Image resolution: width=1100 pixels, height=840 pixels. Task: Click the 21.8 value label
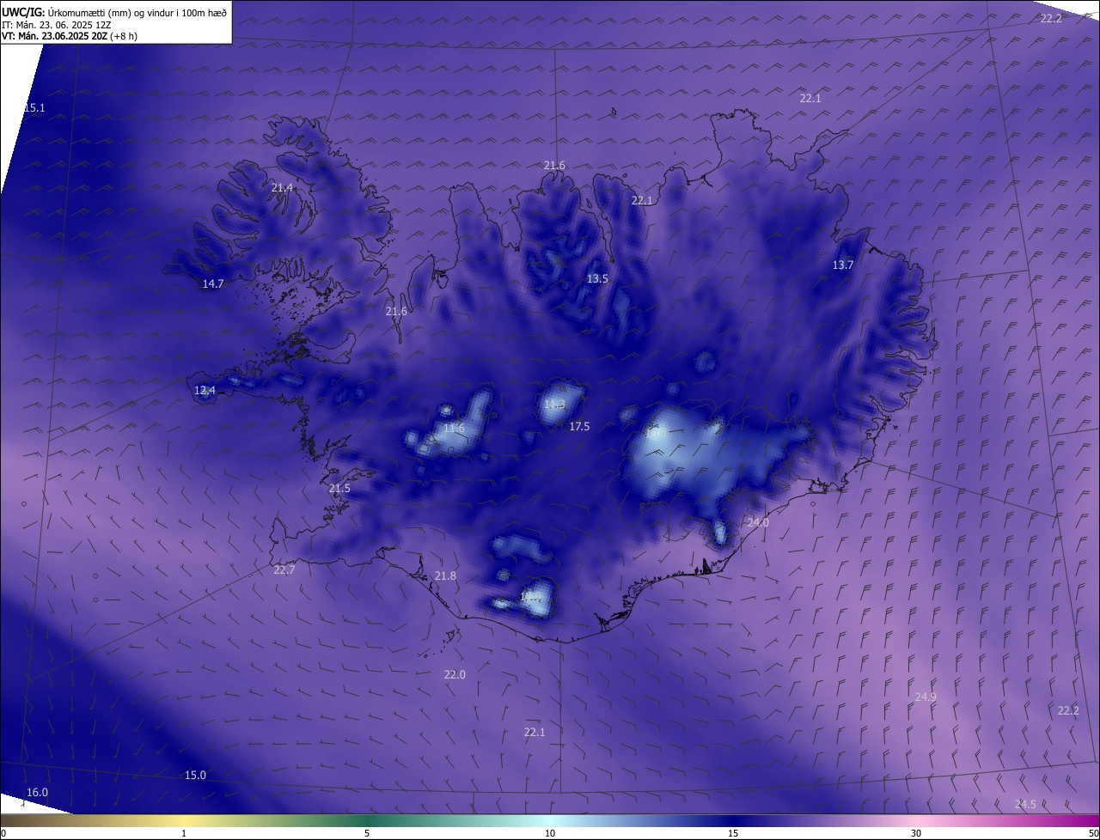[x=445, y=575]
